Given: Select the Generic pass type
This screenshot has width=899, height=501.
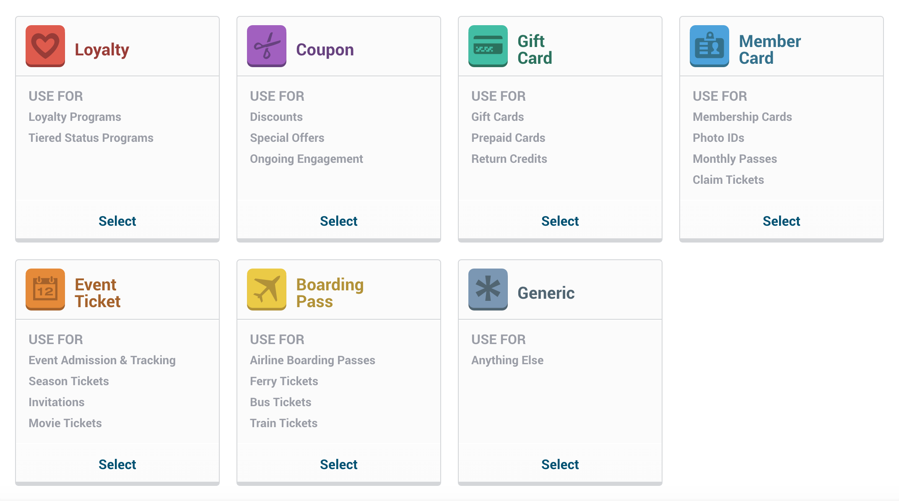Looking at the screenshot, I should point(560,464).
